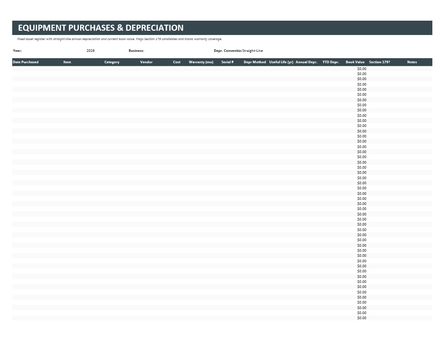Select the Cost column header
Viewport: 445px width, 344px height.
(x=177, y=62)
